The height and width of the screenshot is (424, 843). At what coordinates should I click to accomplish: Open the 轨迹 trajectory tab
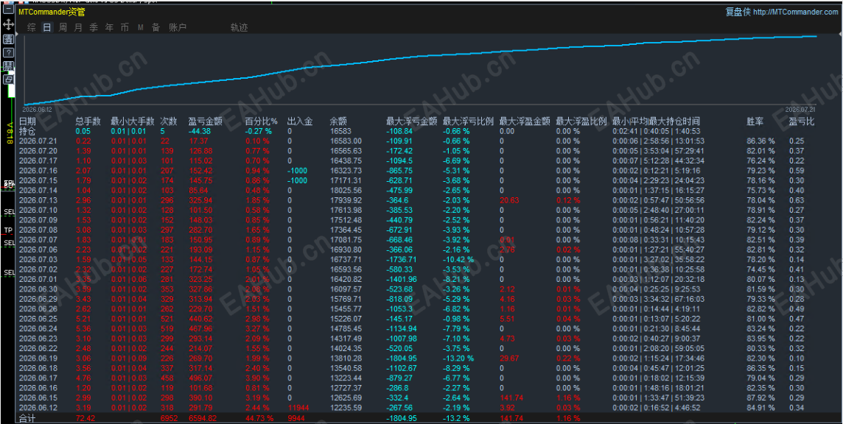(x=239, y=27)
